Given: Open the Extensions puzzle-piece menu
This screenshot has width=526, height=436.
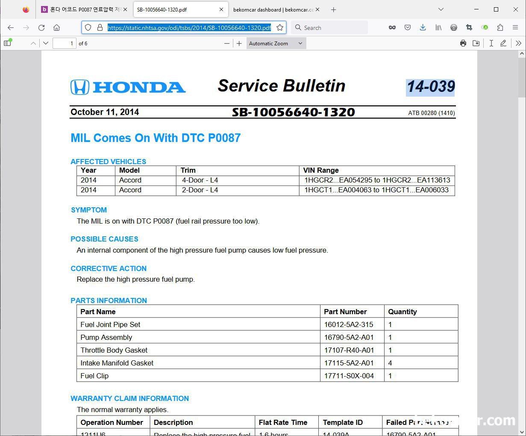Looking at the screenshot, I should (500, 27).
